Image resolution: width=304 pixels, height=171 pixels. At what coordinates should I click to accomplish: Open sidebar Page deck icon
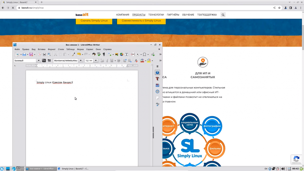157,98
